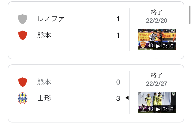The image size is (192, 124).
Task: Click the 山形 team crest
Action: [23, 98]
